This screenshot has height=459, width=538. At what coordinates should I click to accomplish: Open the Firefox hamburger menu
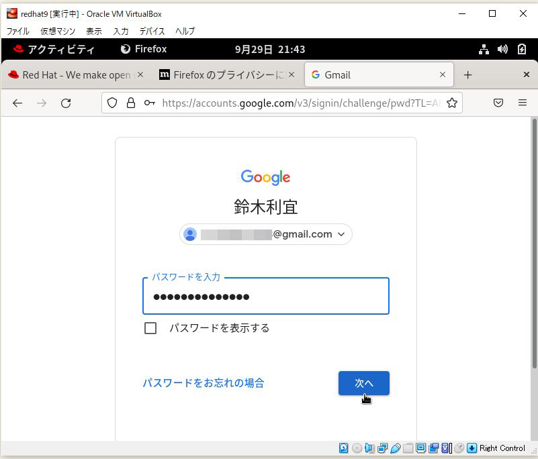pyautogui.click(x=523, y=103)
